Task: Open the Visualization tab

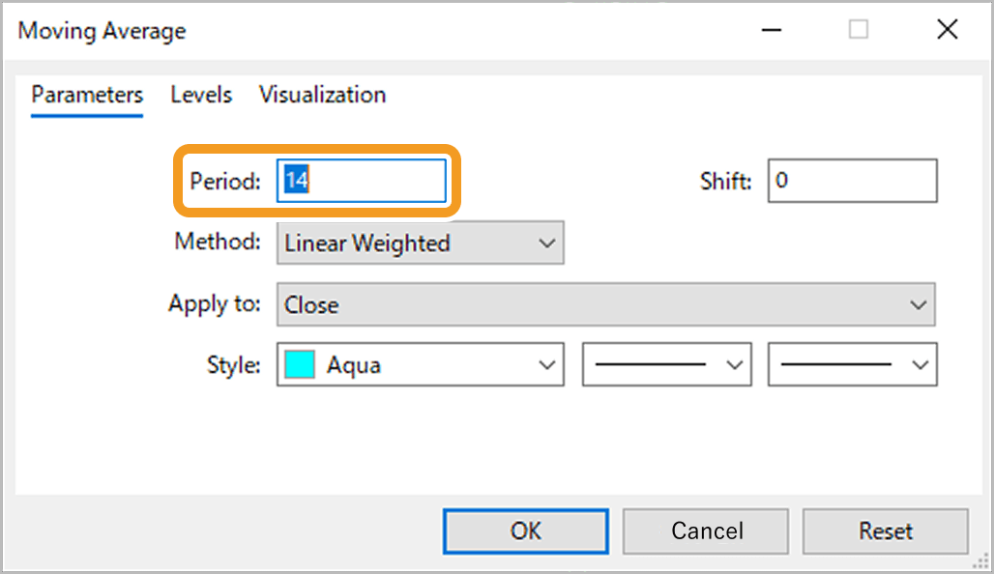Action: click(322, 95)
